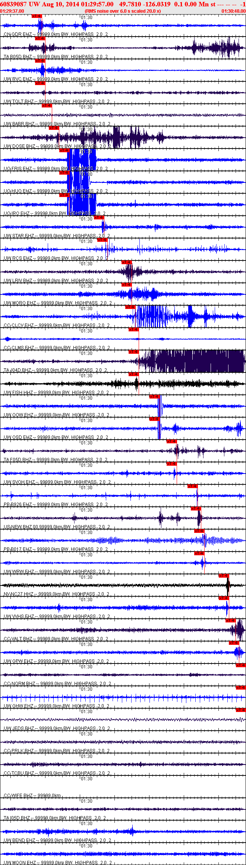Click red pick flag on CN GDR trace
Viewport: 246px width, 865px height.
37,16
